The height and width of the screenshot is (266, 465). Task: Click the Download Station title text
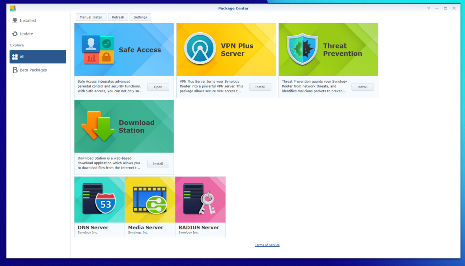click(x=136, y=126)
